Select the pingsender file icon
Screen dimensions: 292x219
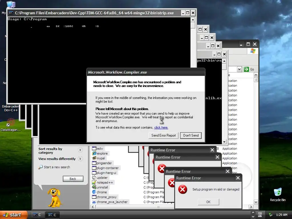94,163
